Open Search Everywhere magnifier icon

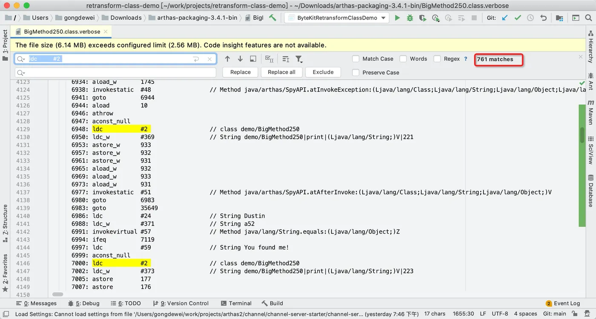pyautogui.click(x=588, y=18)
